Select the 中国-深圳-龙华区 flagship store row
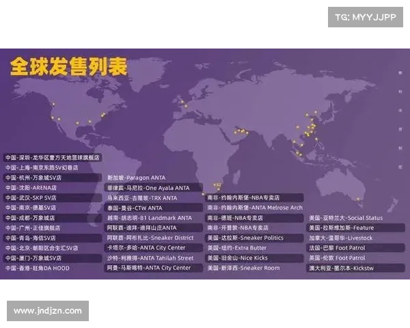Viewport: 410px width, 328px height. (53, 158)
